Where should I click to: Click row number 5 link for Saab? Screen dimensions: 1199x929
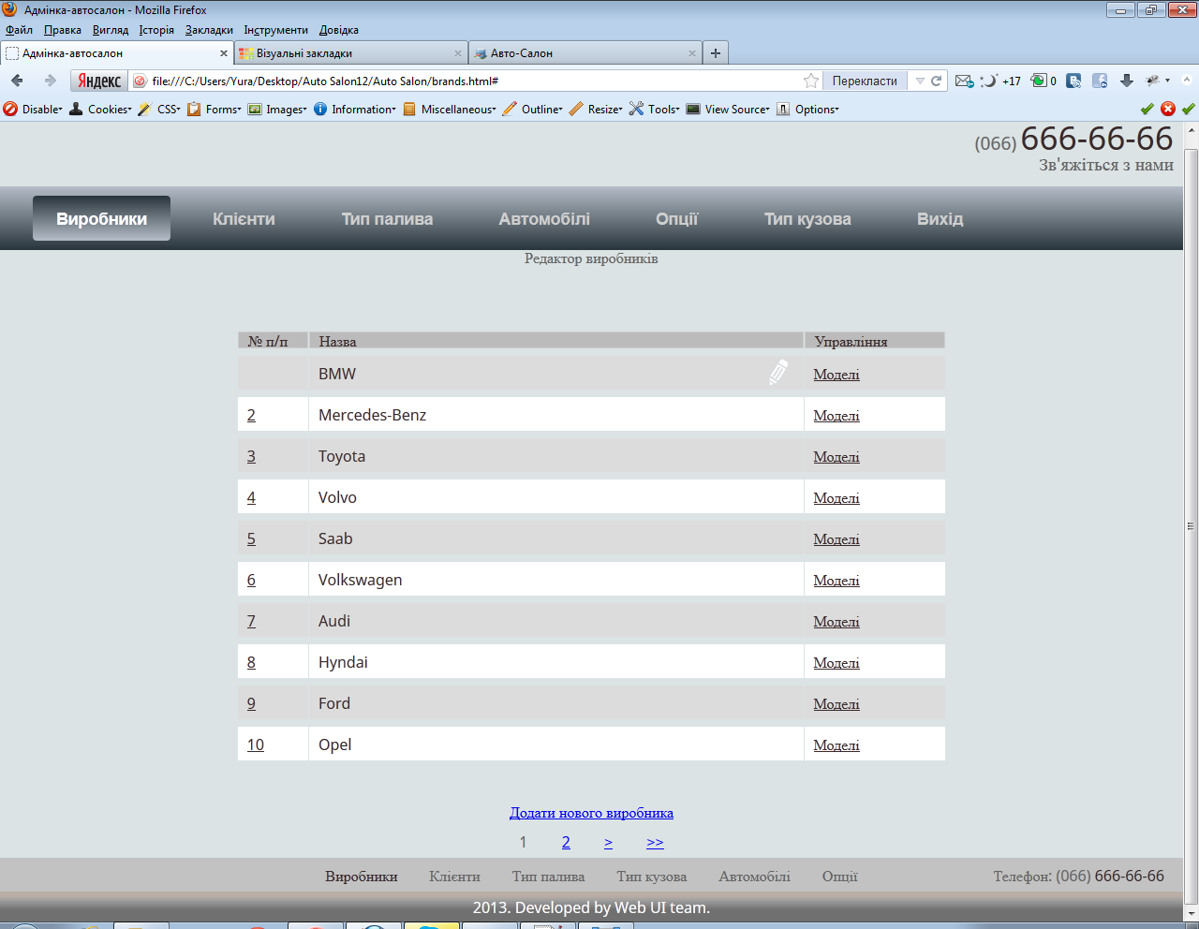tap(251, 538)
